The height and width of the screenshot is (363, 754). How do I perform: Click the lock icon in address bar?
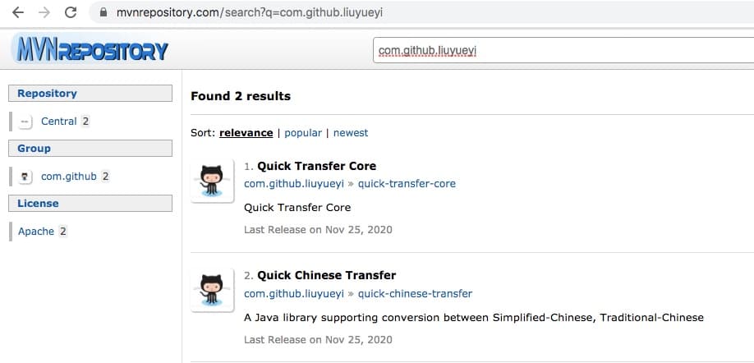[x=103, y=13]
